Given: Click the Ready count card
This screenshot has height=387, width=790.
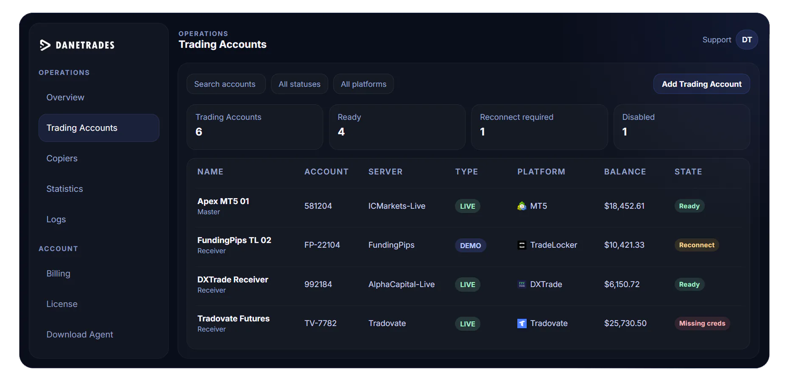Looking at the screenshot, I should [x=397, y=127].
